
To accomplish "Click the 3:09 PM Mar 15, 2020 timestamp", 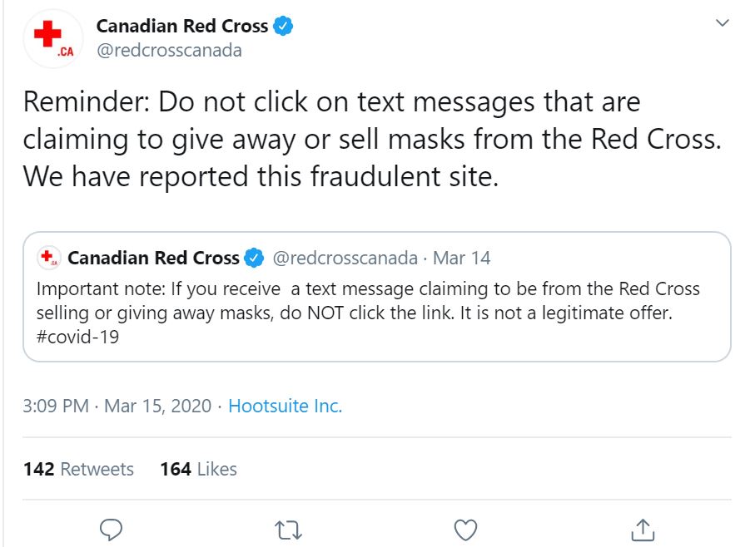I will pyautogui.click(x=117, y=407).
